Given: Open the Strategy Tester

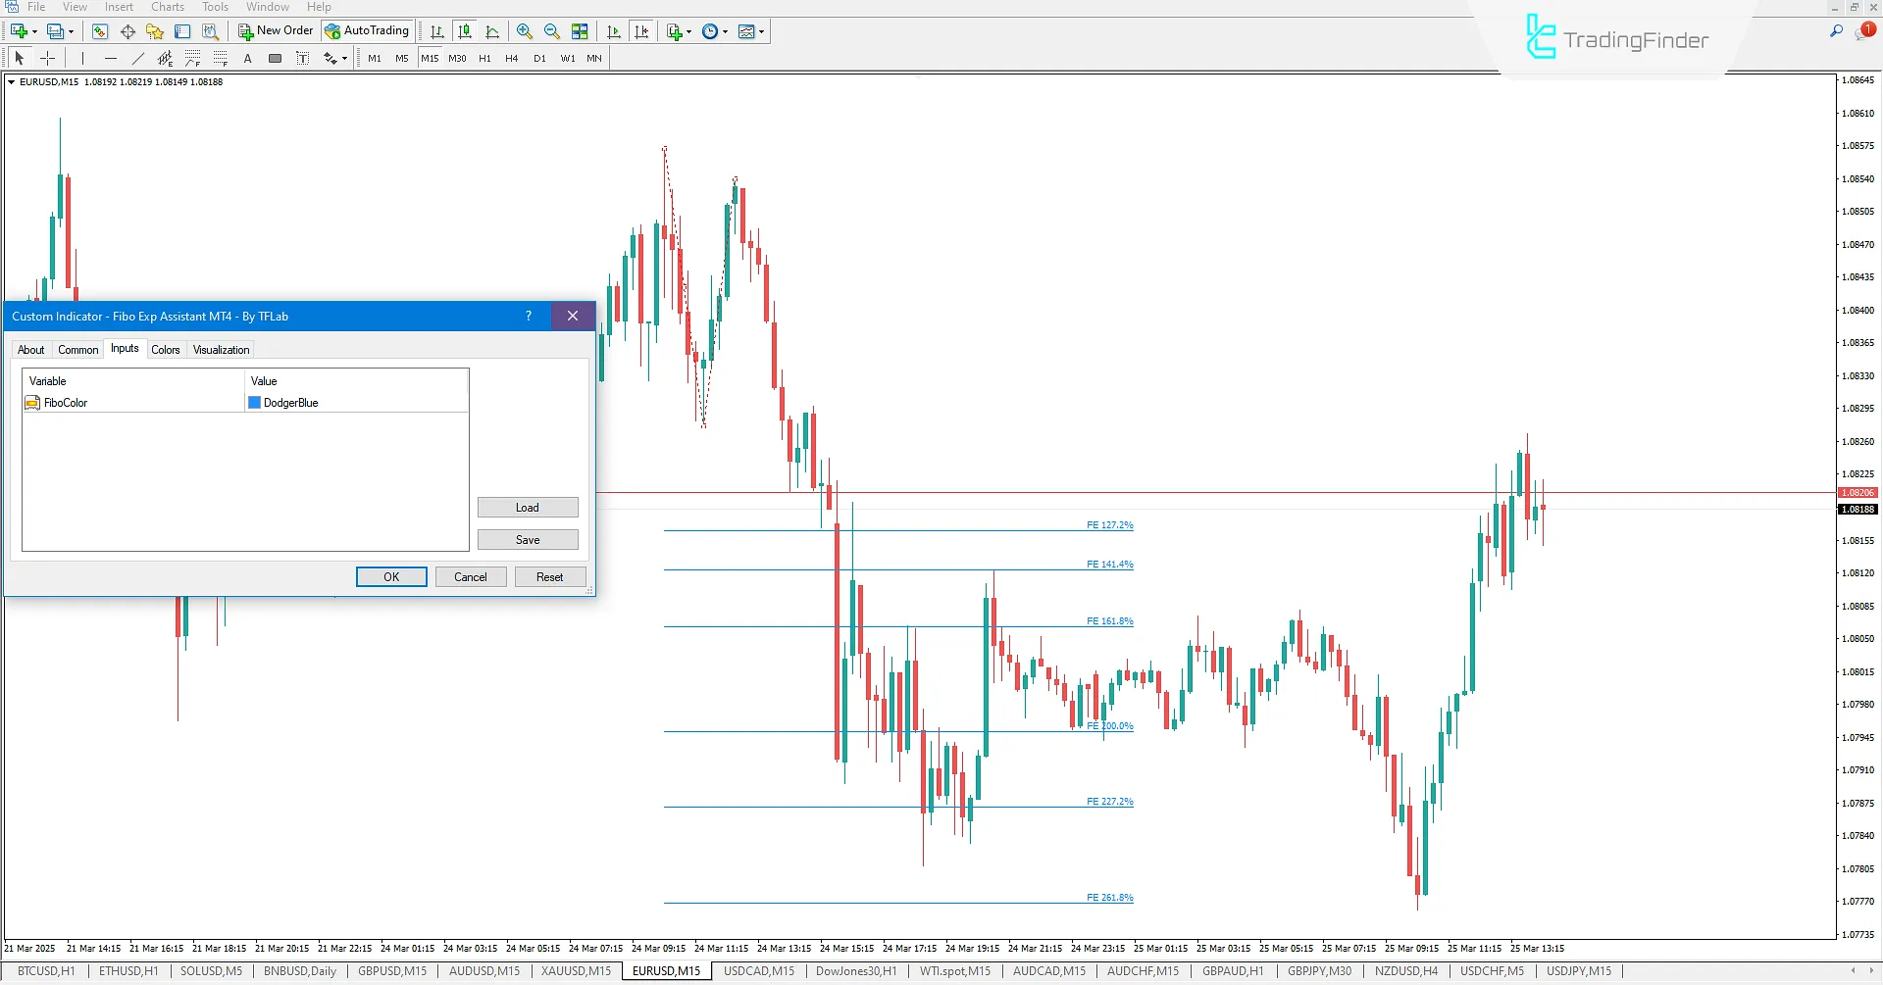Looking at the screenshot, I should (x=210, y=30).
